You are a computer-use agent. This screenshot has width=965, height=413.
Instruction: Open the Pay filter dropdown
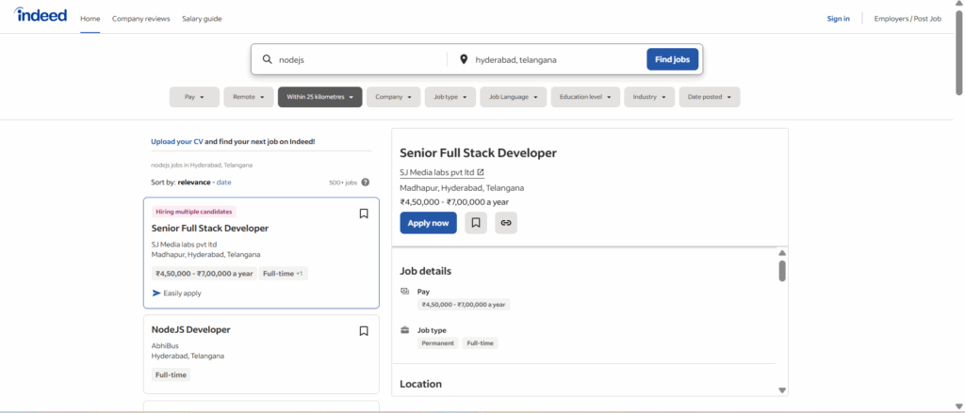[194, 97]
